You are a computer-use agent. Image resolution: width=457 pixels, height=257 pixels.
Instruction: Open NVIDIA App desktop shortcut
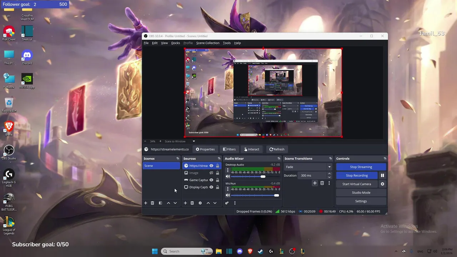tap(27, 81)
